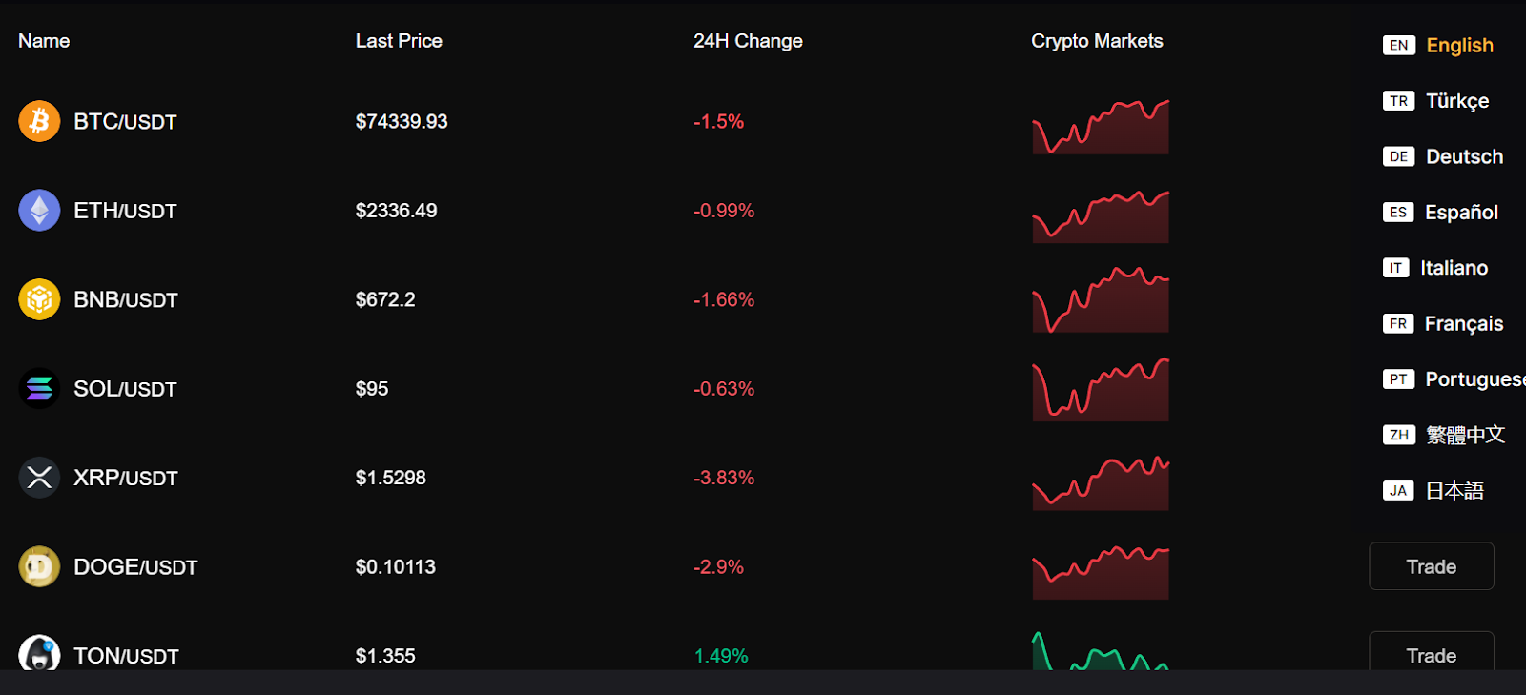The height and width of the screenshot is (695, 1526).
Task: Click the BTC/USDT pair name
Action: pyautogui.click(x=125, y=121)
